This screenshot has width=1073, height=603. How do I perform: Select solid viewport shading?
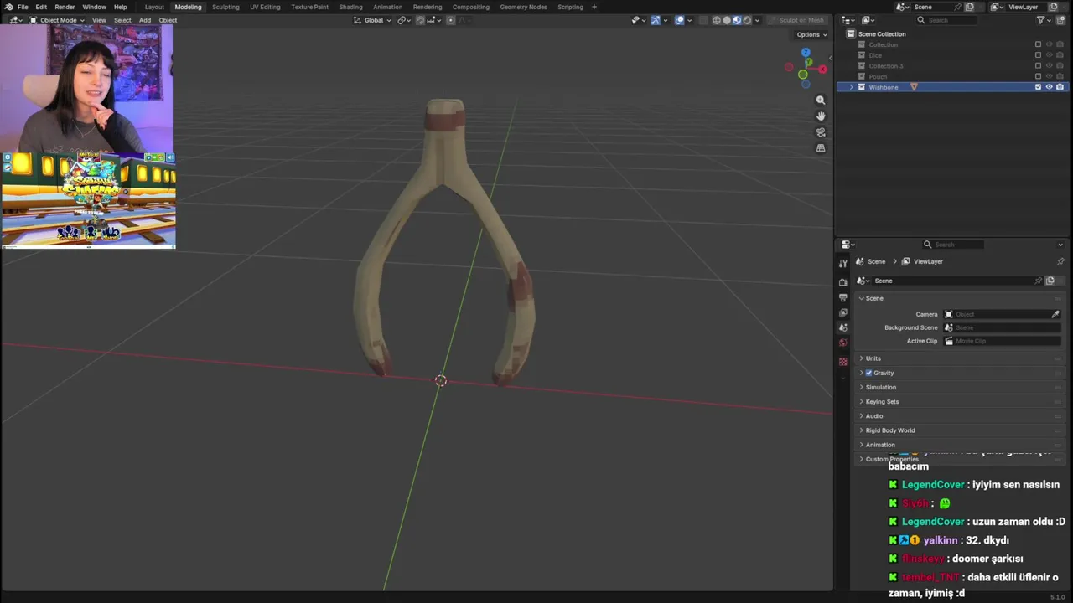click(x=727, y=20)
